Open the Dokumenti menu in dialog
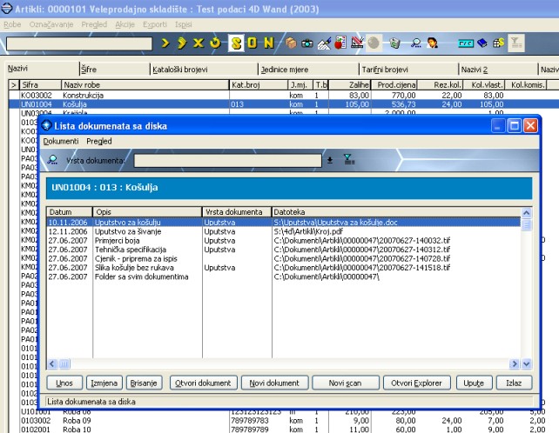The width and height of the screenshot is (559, 433). tap(61, 141)
